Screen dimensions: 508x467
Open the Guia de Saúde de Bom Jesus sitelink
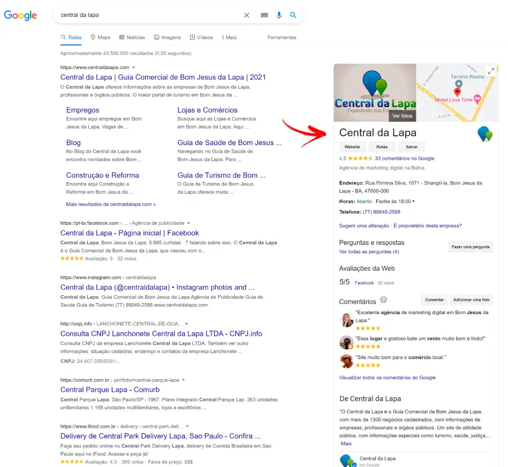point(229,143)
